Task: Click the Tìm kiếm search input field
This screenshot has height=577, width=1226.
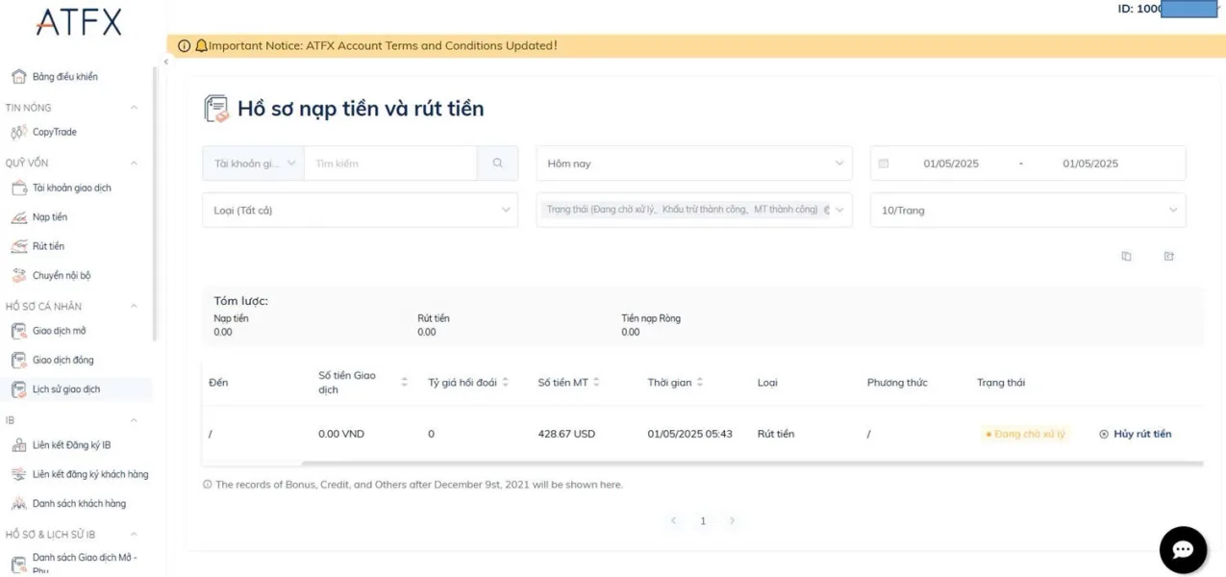Action: pos(390,163)
